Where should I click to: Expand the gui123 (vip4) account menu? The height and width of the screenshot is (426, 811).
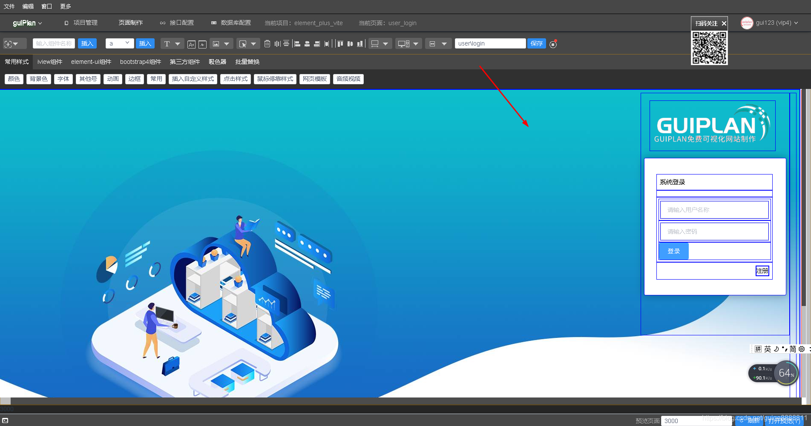point(777,23)
